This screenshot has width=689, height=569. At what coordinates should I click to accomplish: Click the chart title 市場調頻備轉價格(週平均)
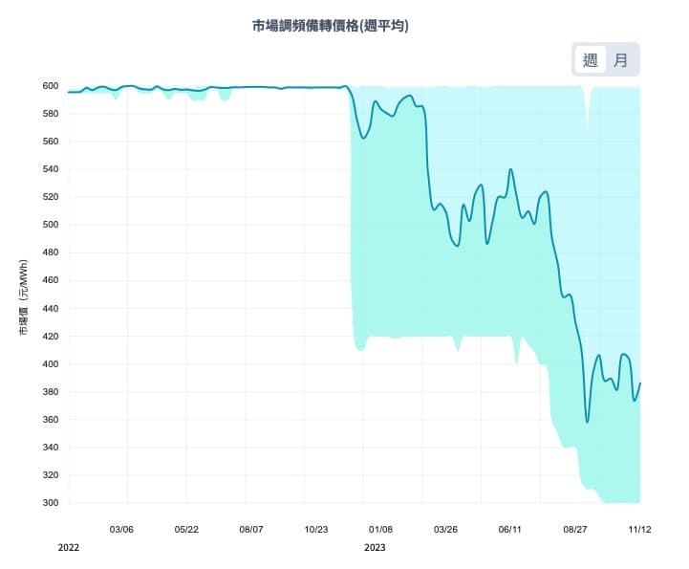click(331, 27)
